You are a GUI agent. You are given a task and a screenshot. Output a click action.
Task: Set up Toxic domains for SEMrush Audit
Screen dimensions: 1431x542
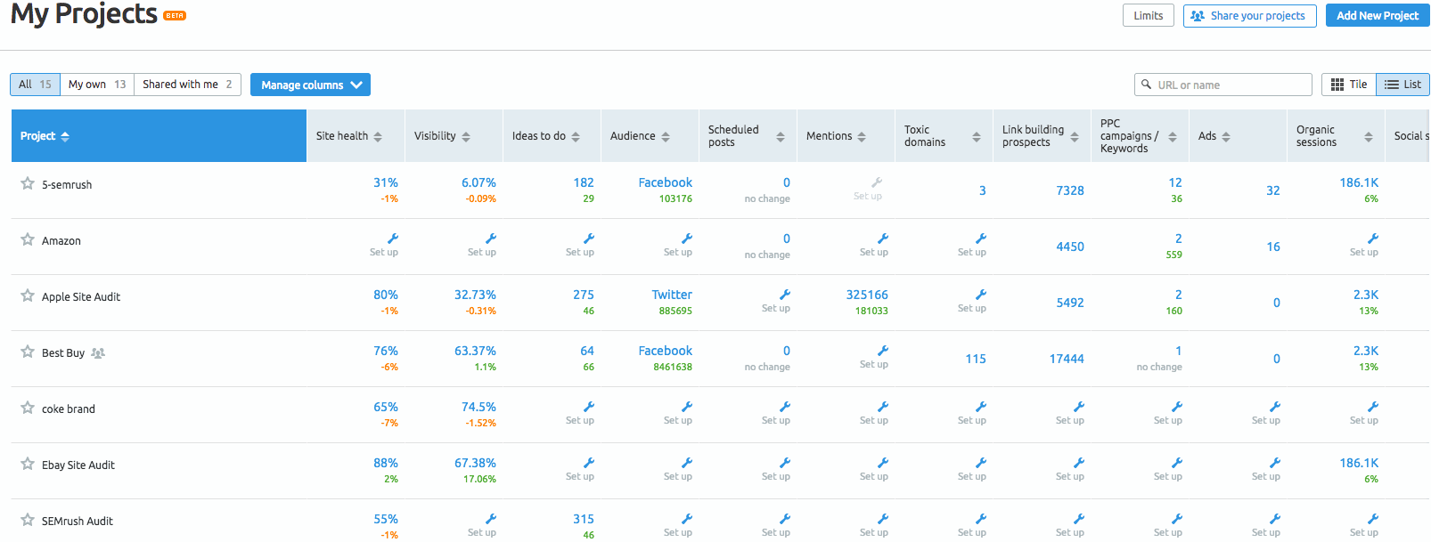click(973, 525)
